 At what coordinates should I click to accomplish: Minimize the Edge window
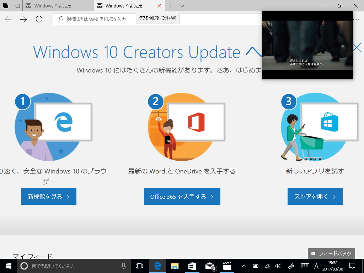pyautogui.click(x=323, y=6)
